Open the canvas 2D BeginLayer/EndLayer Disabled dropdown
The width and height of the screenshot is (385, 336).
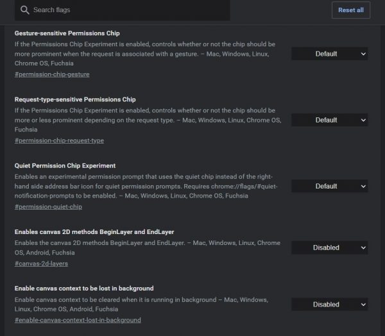(330, 248)
